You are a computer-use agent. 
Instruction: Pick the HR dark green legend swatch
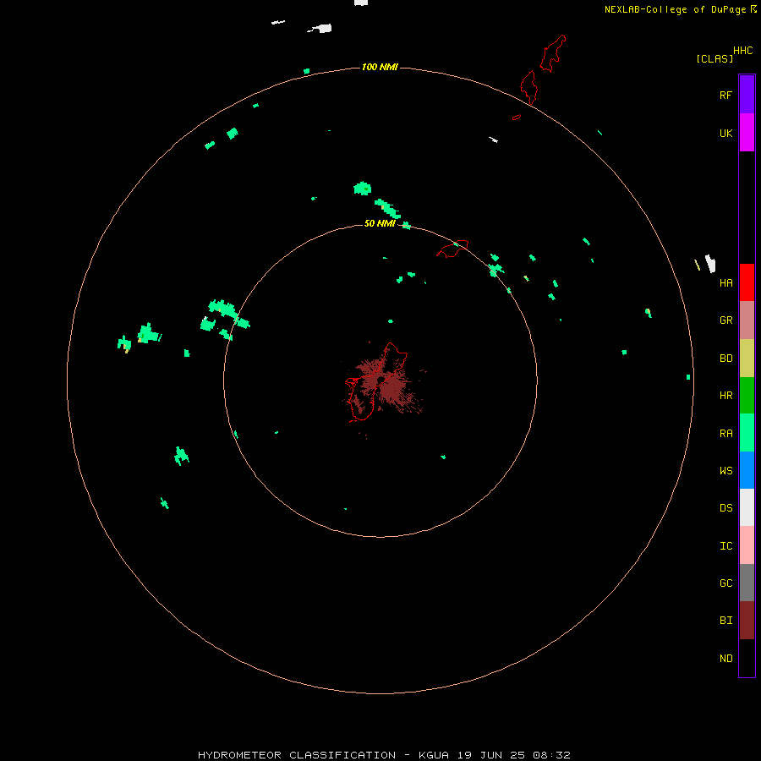(x=747, y=395)
